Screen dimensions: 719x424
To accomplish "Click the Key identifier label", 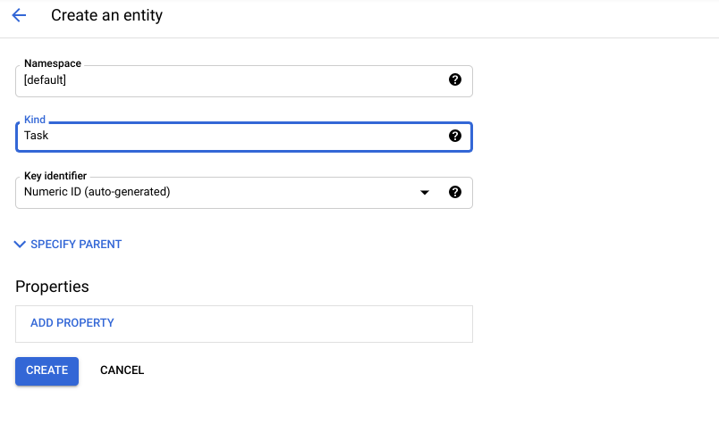I will coord(55,176).
